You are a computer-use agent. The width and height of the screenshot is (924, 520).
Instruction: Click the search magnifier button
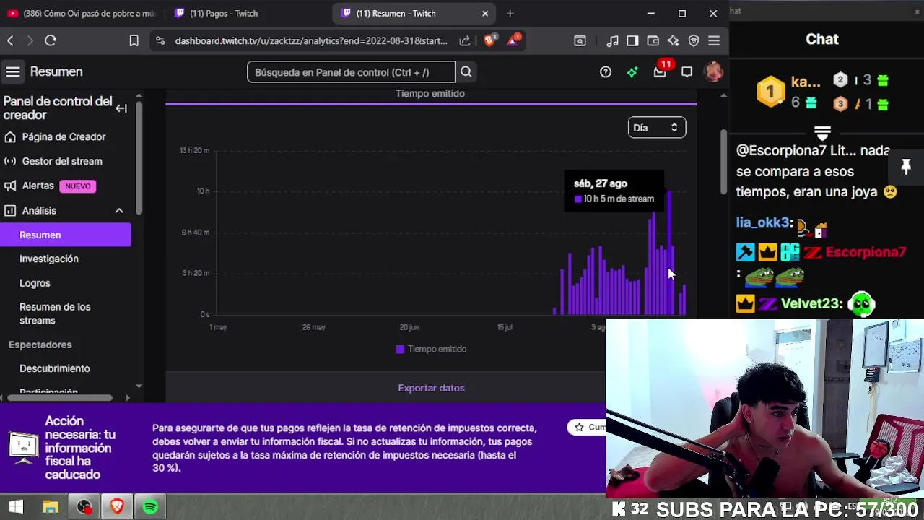pos(466,71)
